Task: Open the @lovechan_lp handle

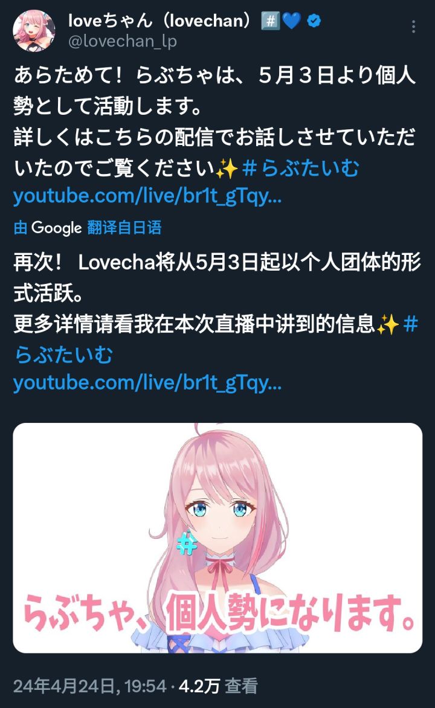Action: 123,42
